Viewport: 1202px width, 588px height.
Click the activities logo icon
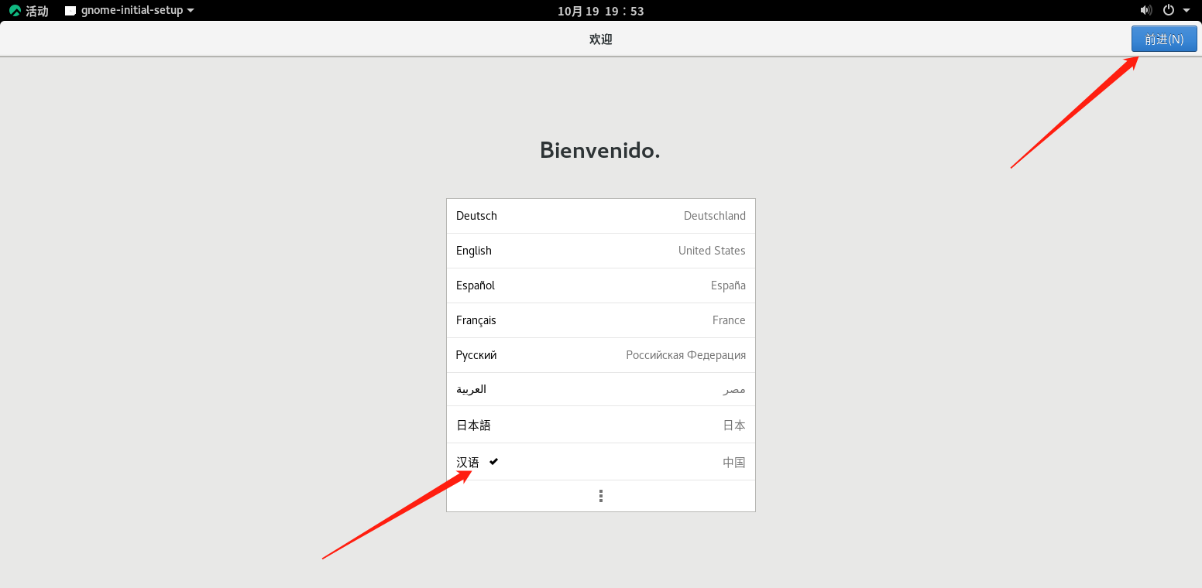(x=15, y=11)
